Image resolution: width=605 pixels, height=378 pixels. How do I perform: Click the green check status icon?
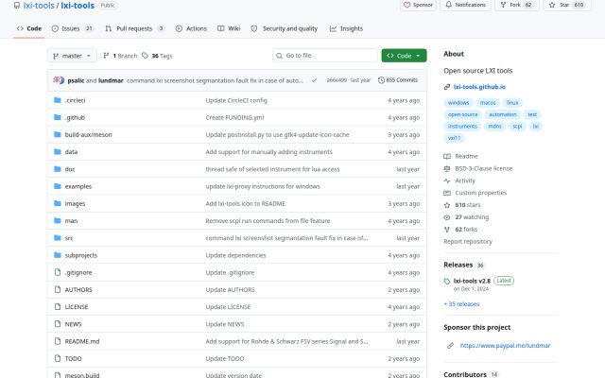314,80
